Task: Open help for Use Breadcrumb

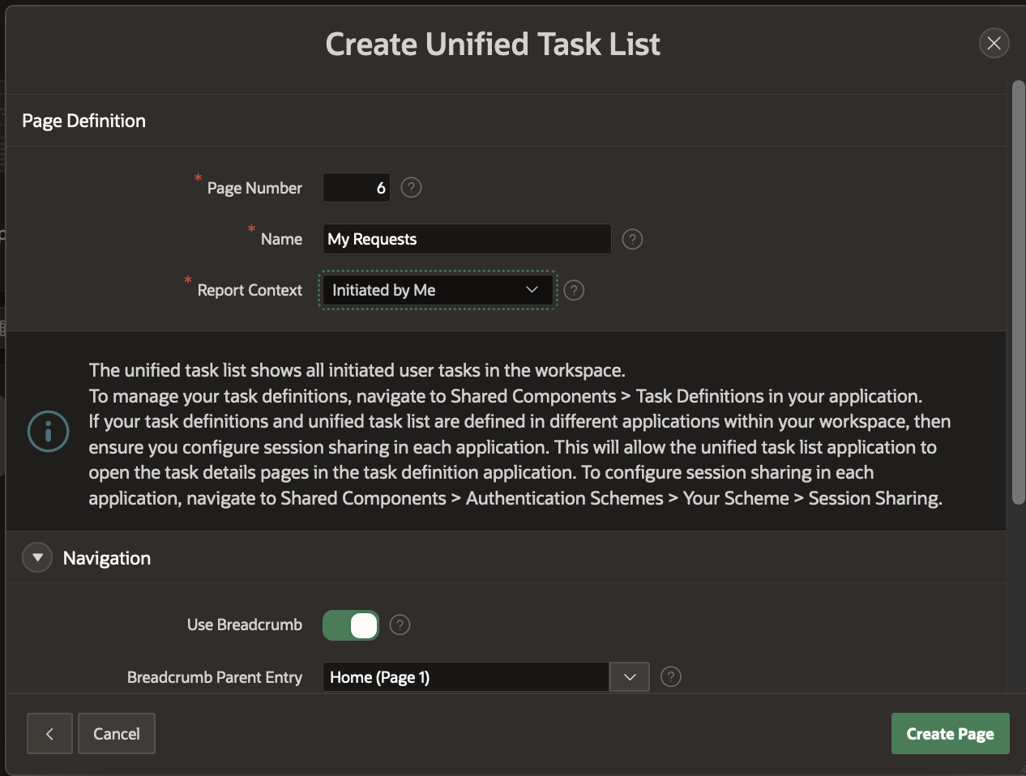Action: (x=400, y=625)
